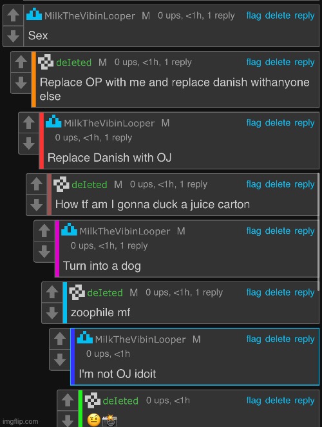This screenshot has height=427, width=322.
Task: Delete the "Replace OP with me" comment
Action: (278, 62)
